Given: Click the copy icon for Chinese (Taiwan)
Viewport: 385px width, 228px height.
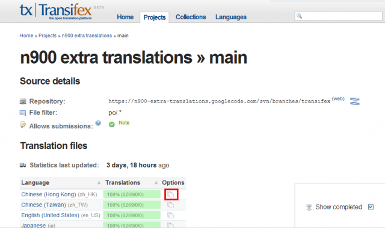Looking at the screenshot, I should pos(171,205).
